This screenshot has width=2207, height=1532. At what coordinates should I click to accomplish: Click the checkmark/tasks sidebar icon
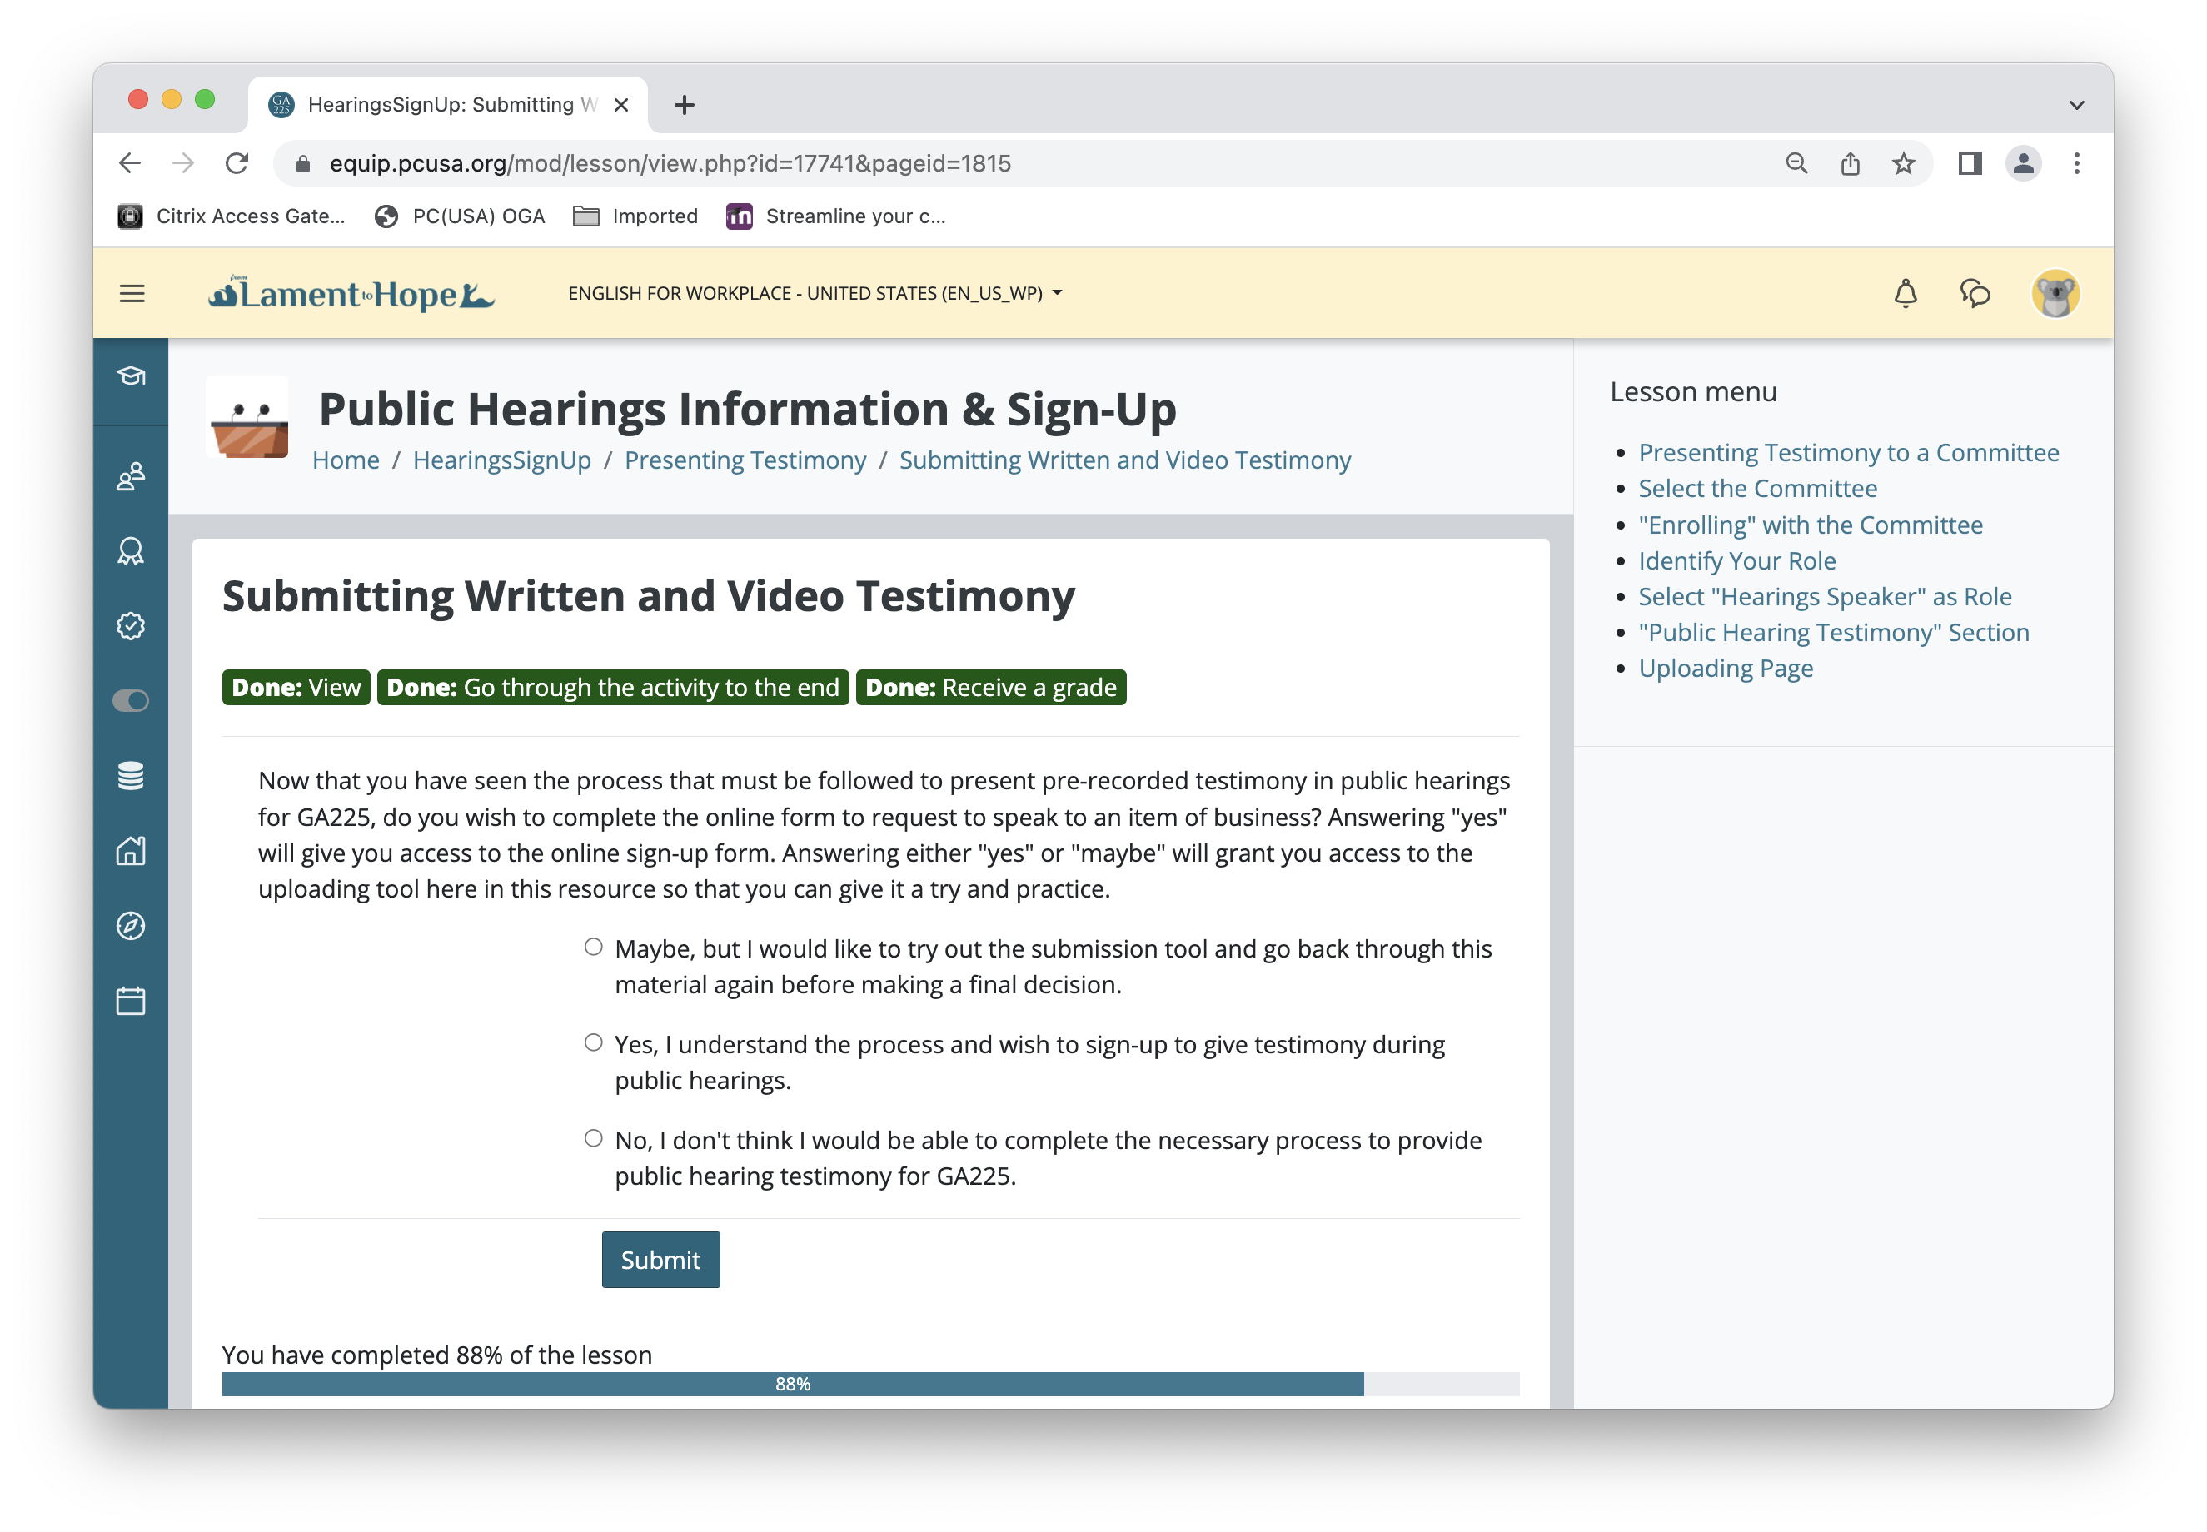point(131,627)
